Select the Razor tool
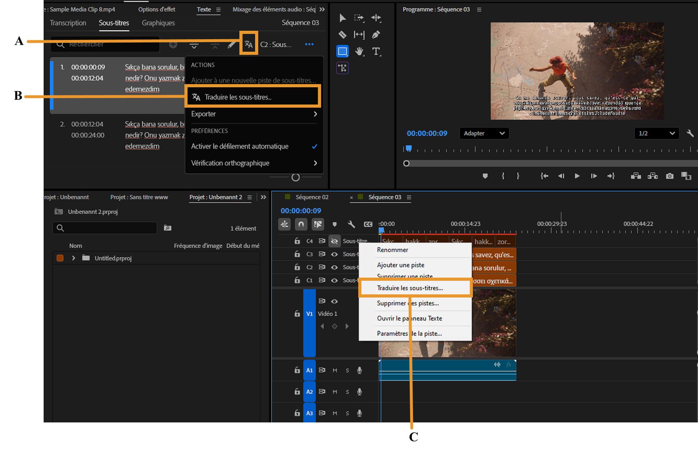Image resolution: width=698 pixels, height=450 pixels. [x=342, y=34]
